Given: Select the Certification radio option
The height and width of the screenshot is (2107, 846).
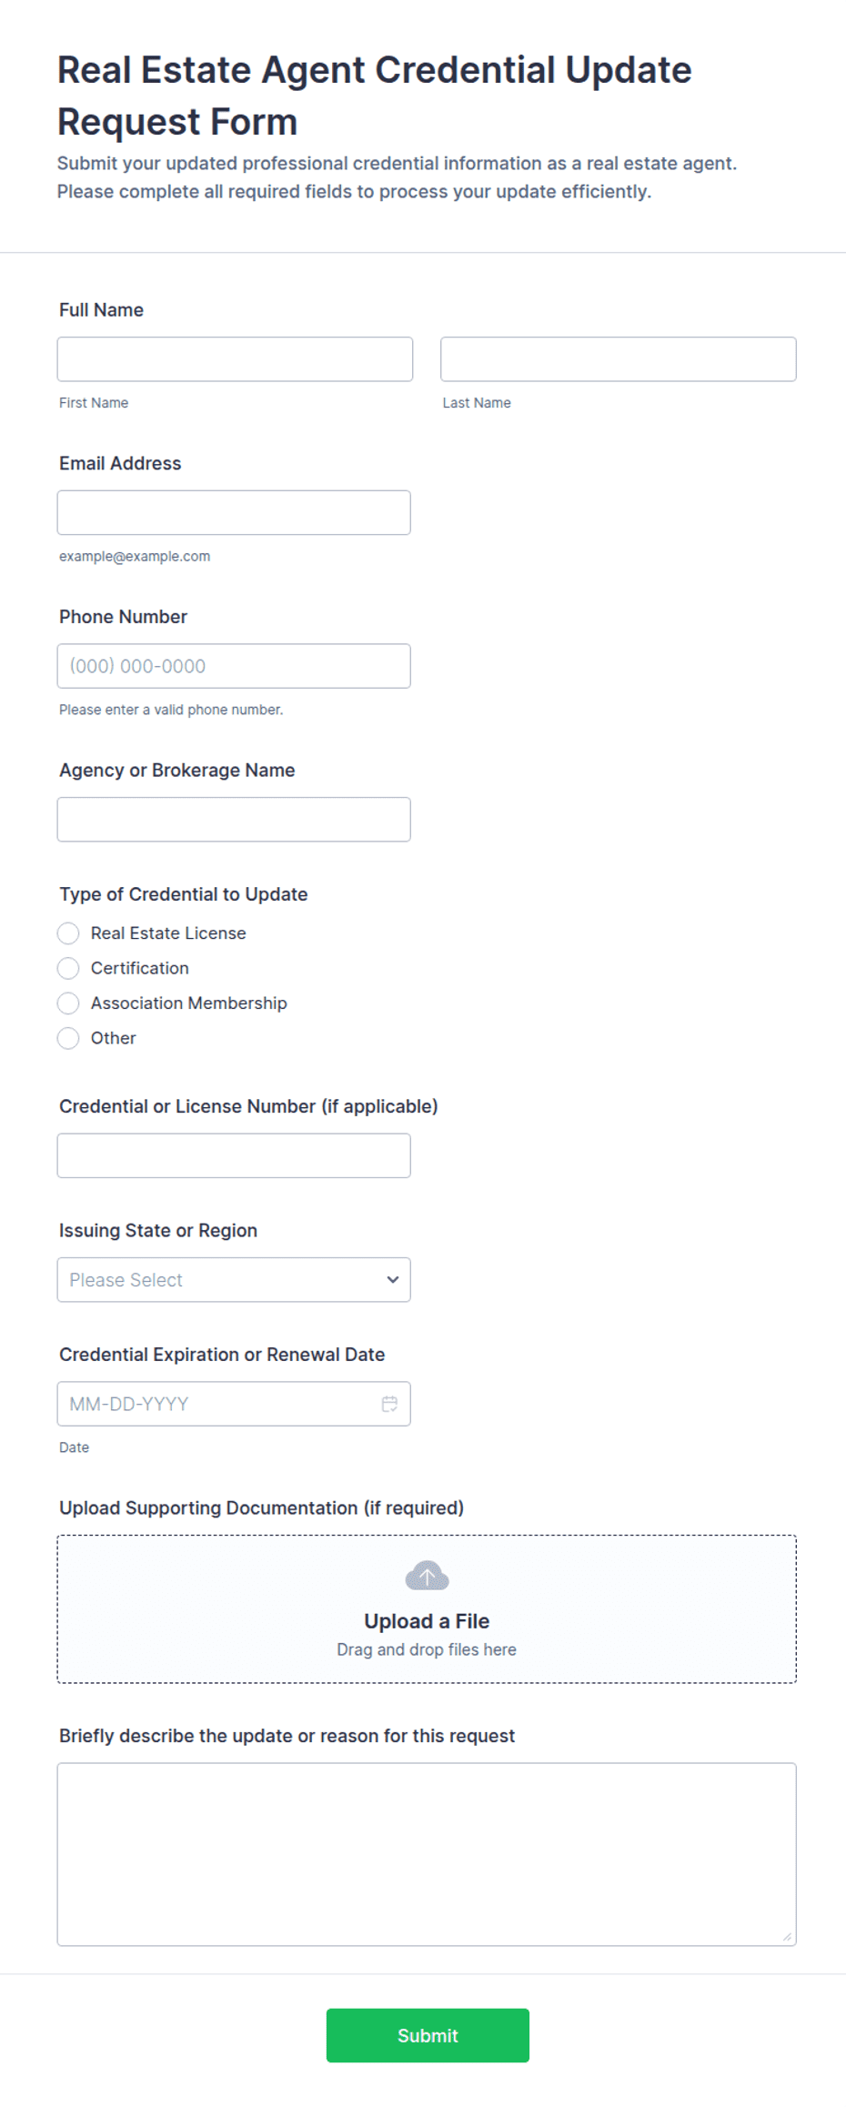Looking at the screenshot, I should click(68, 968).
